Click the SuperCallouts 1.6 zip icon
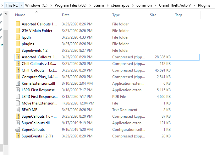215x155 pixels. (18, 116)
